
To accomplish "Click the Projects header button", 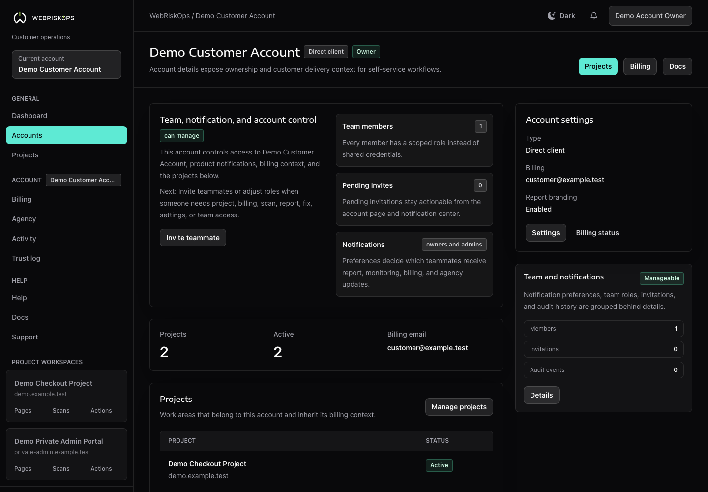I will tap(598, 66).
